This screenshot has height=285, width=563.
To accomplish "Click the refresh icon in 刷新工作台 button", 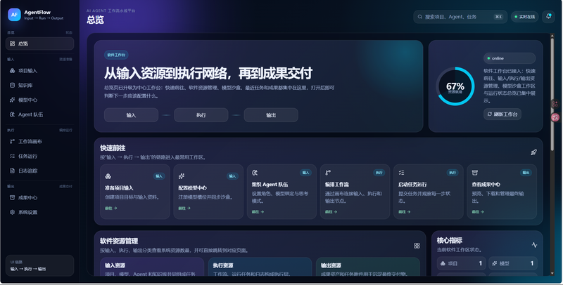I will click(489, 114).
